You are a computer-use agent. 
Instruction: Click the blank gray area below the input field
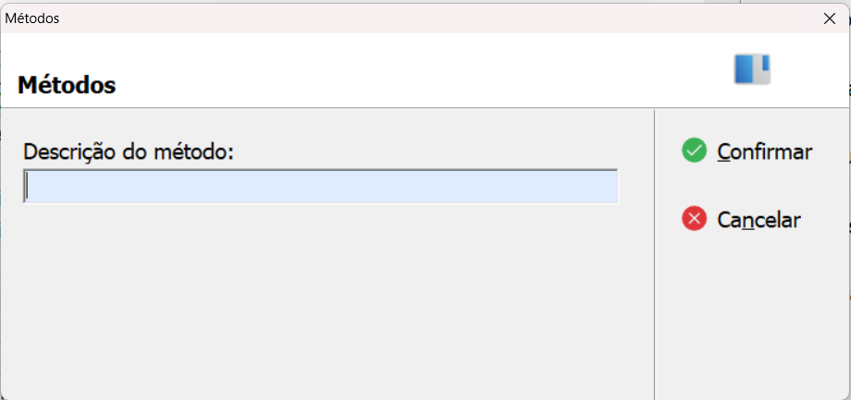click(x=326, y=298)
